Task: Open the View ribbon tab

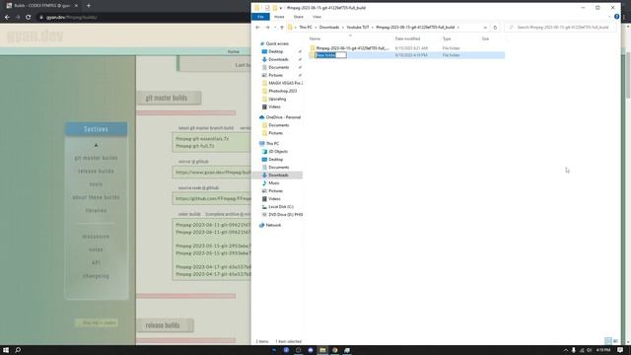Action: (316, 17)
